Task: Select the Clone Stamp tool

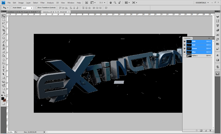Action: click(x=4, y=45)
